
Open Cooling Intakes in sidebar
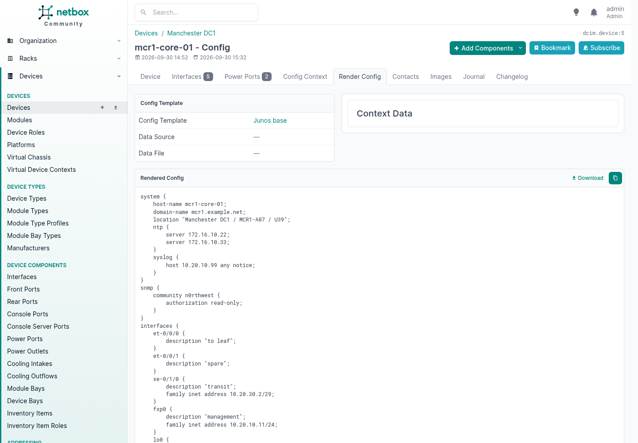[x=30, y=364]
